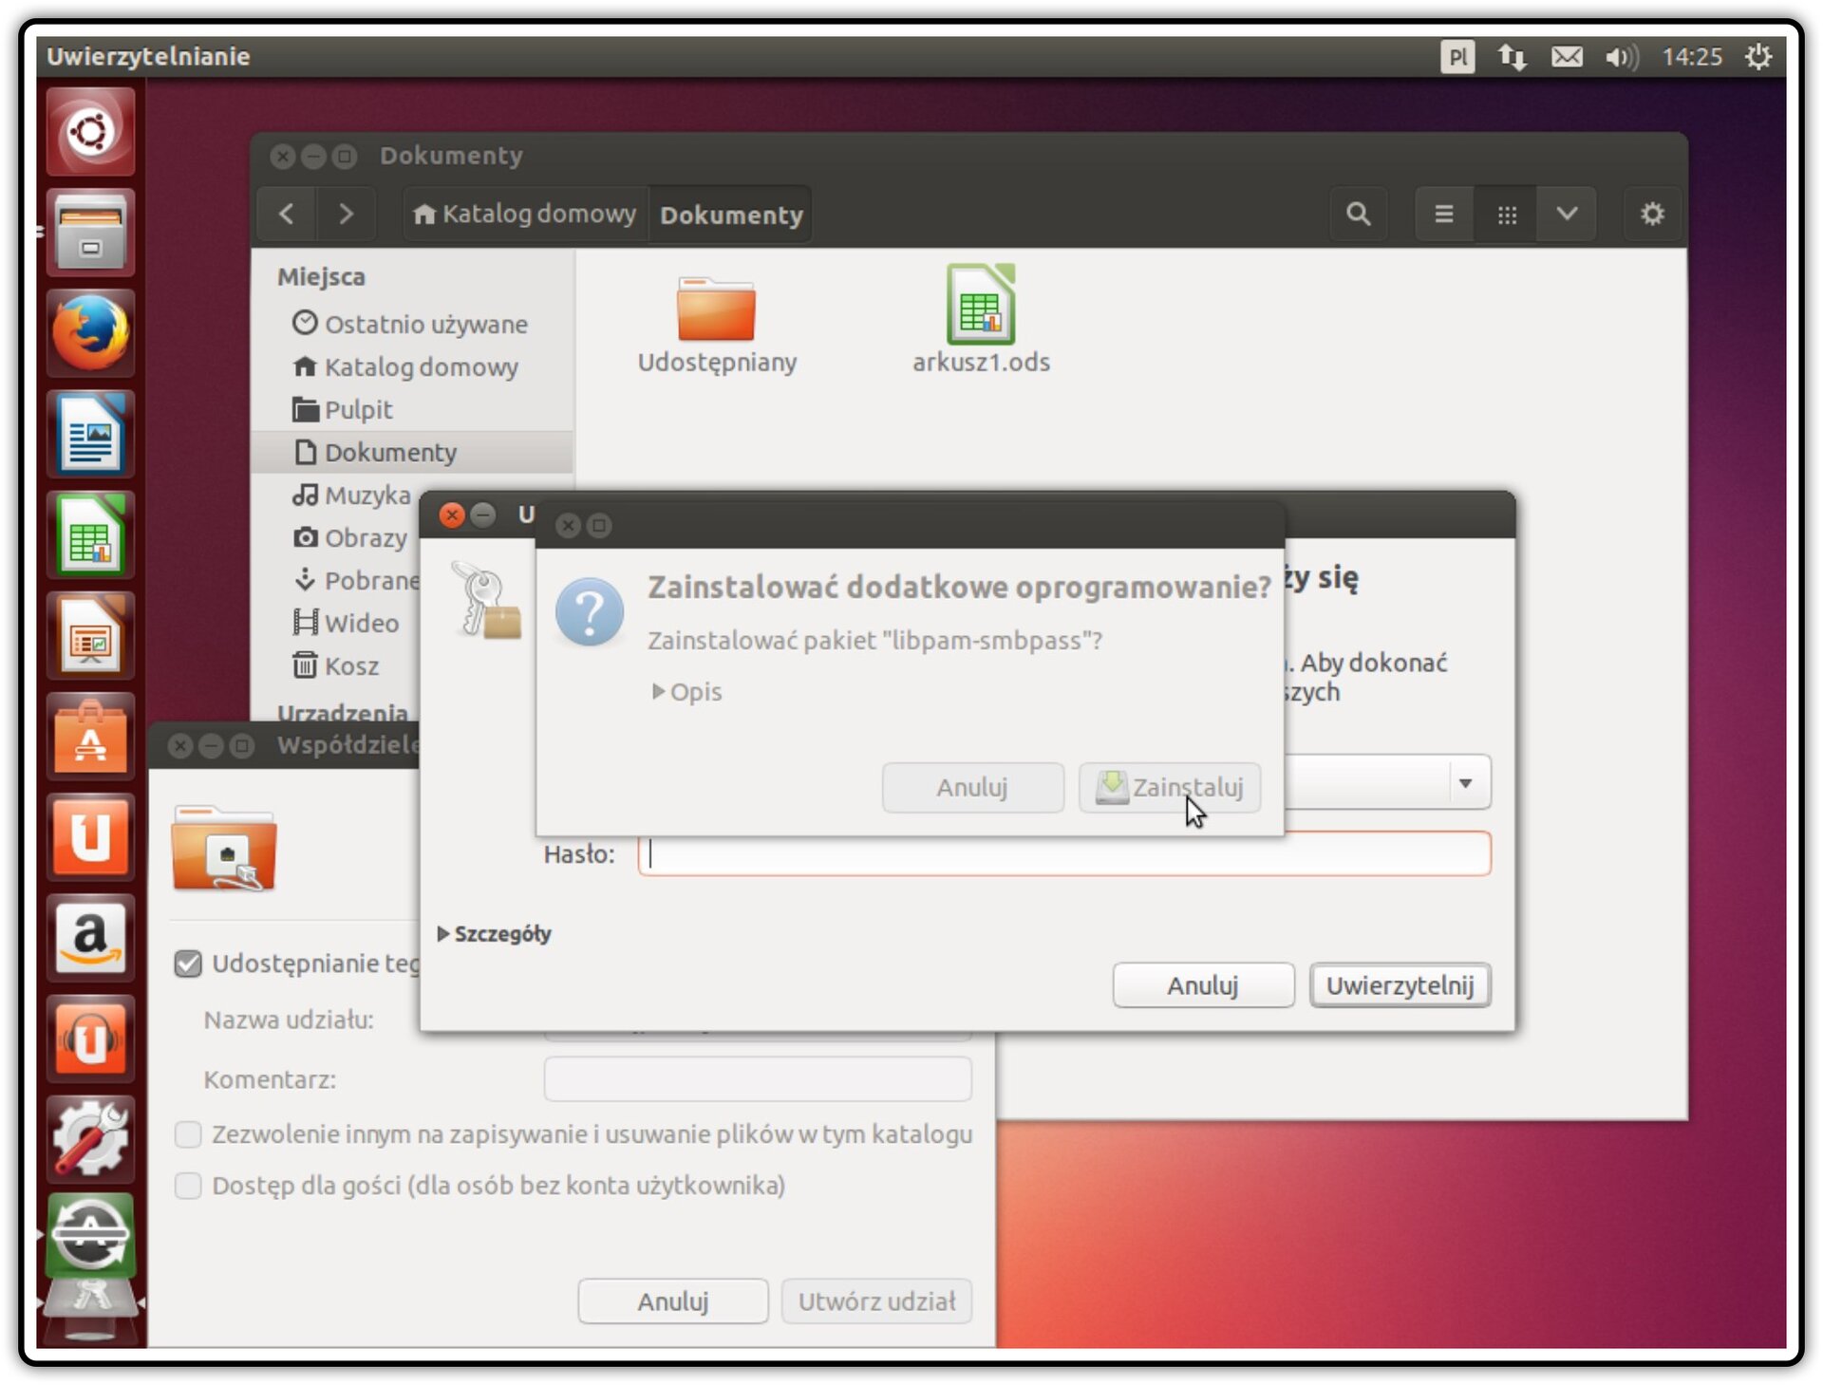
Task: Switch Files to list view
Action: [x=1444, y=215]
